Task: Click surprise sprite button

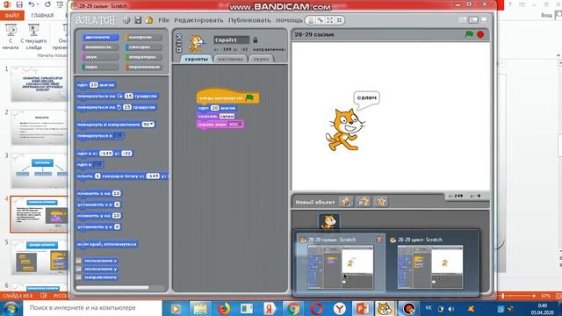Action: [380, 202]
